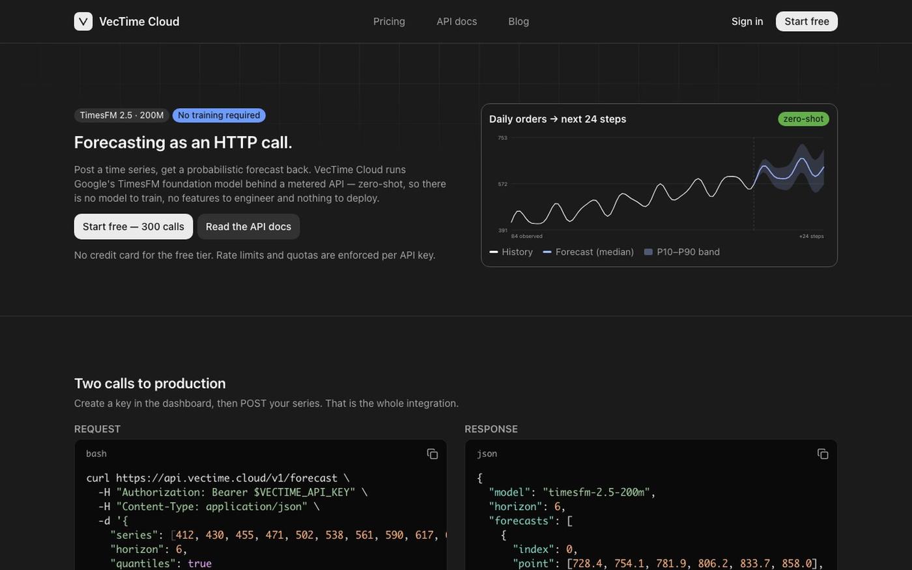Click the +24 steps chart axis label
Viewport: 912px width, 570px height.
click(812, 236)
